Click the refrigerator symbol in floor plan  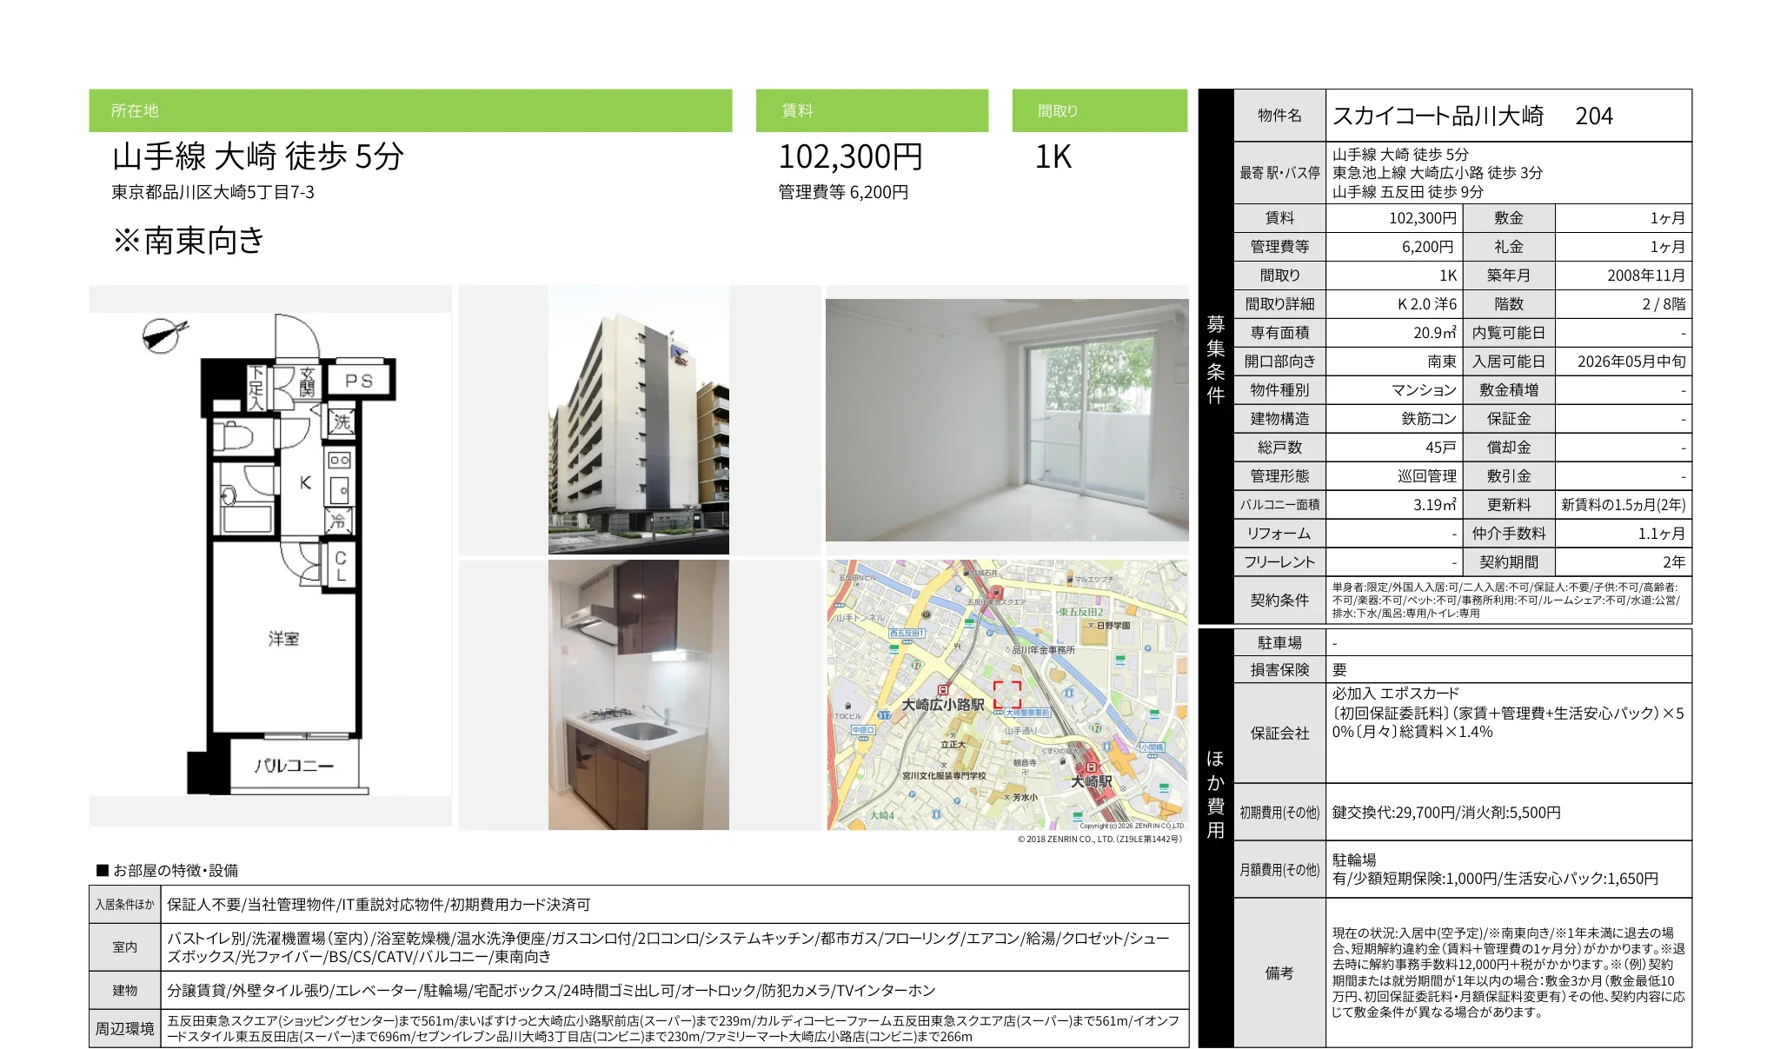click(338, 521)
